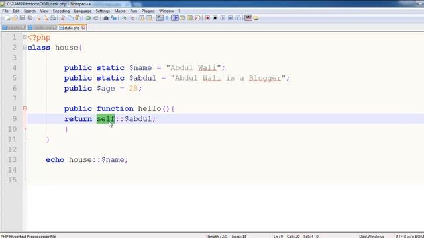424x238 pixels.
Task: Click the Save All toolbar icon
Action: pos(30,18)
